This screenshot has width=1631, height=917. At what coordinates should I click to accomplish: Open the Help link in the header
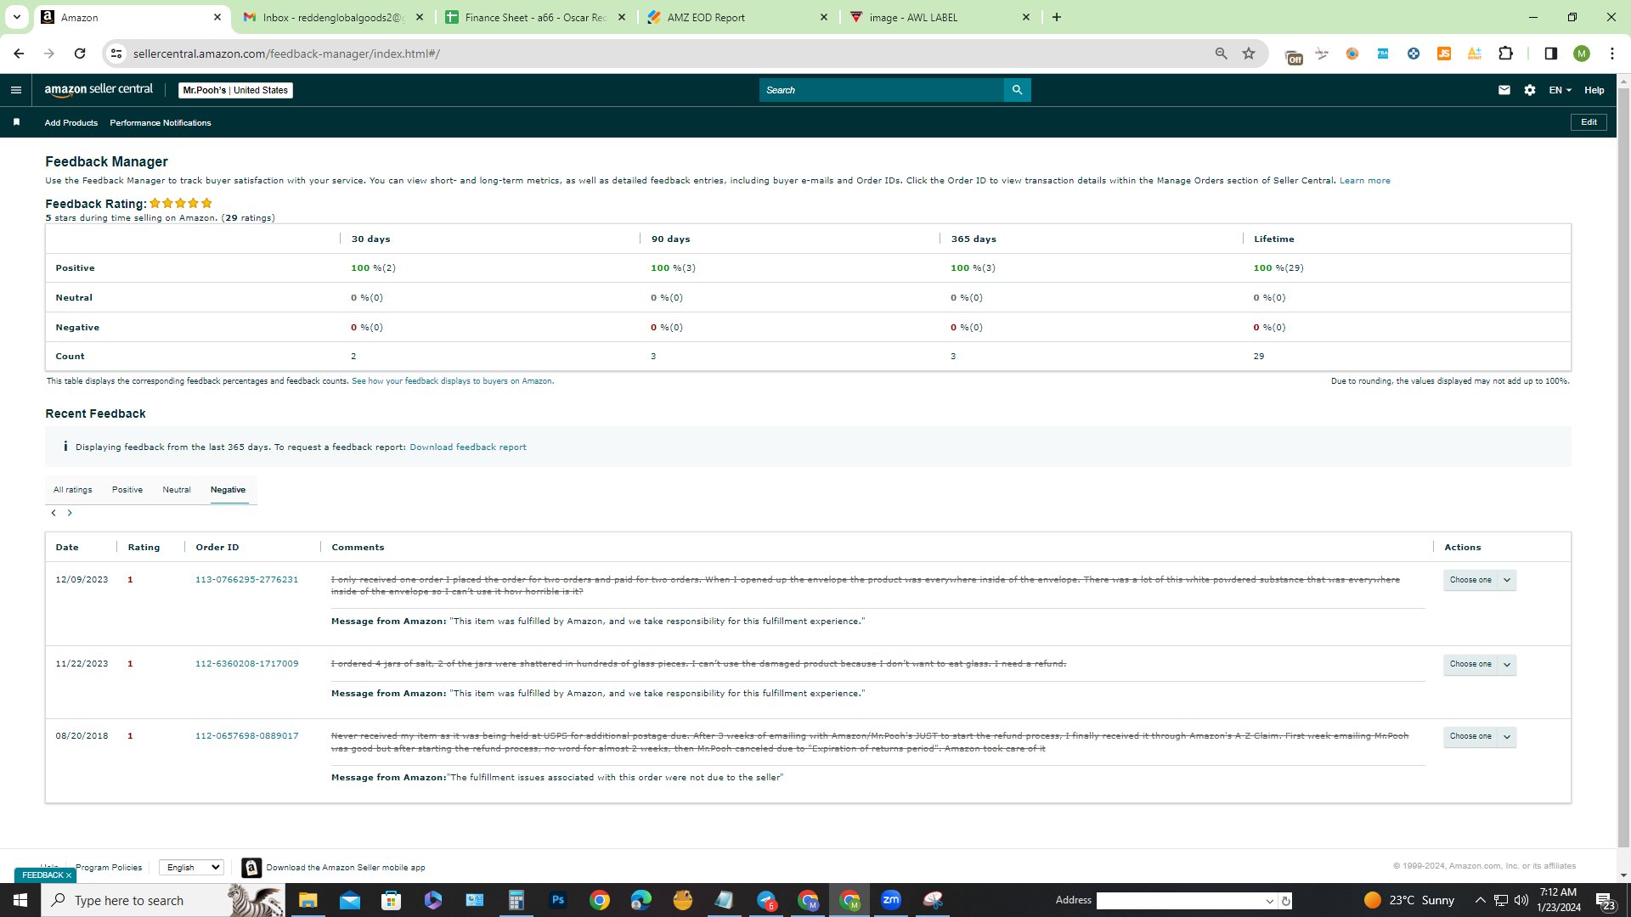click(1594, 90)
